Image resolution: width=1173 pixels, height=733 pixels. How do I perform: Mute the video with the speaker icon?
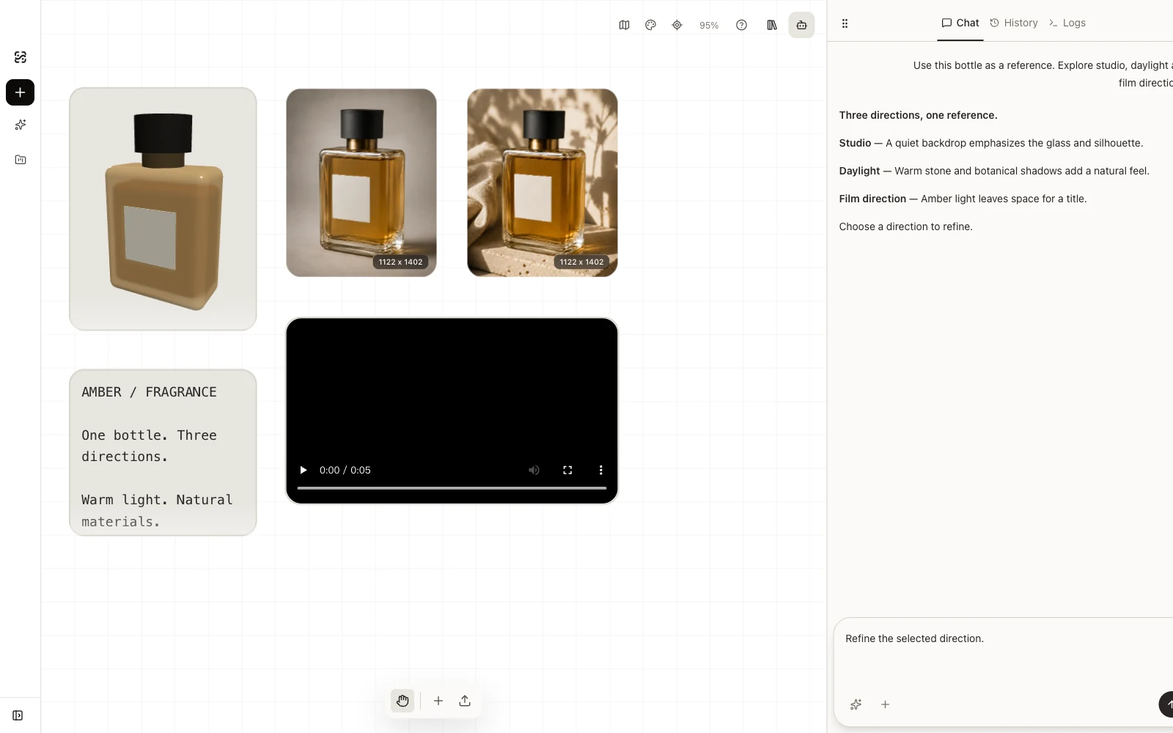(534, 470)
